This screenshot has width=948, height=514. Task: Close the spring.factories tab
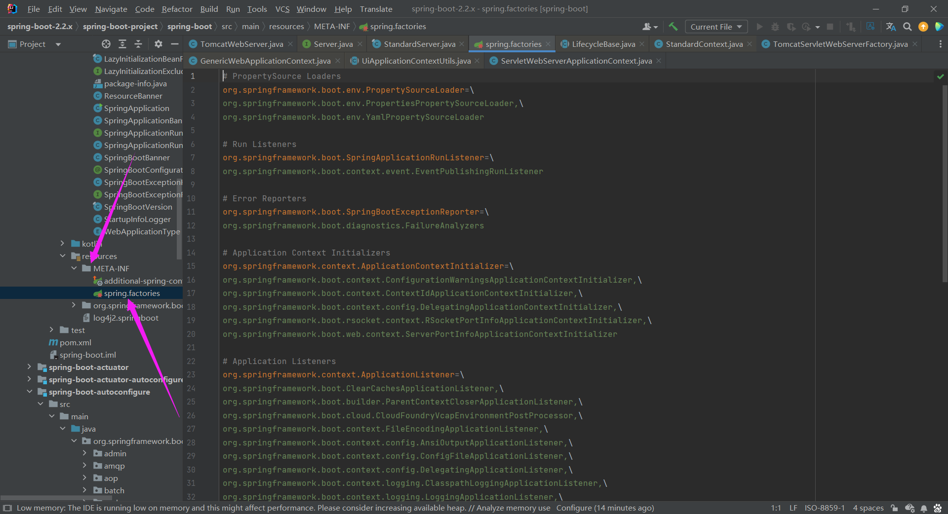click(x=548, y=44)
